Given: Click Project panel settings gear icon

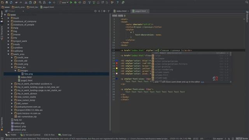Looking at the screenshot, I should [x=104, y=11].
